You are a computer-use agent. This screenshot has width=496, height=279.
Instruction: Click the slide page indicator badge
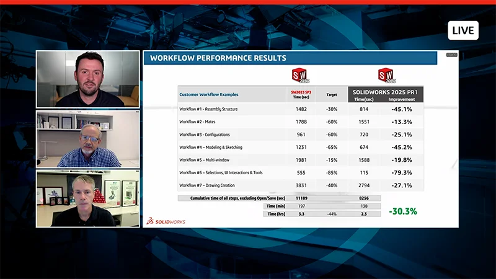451,56
